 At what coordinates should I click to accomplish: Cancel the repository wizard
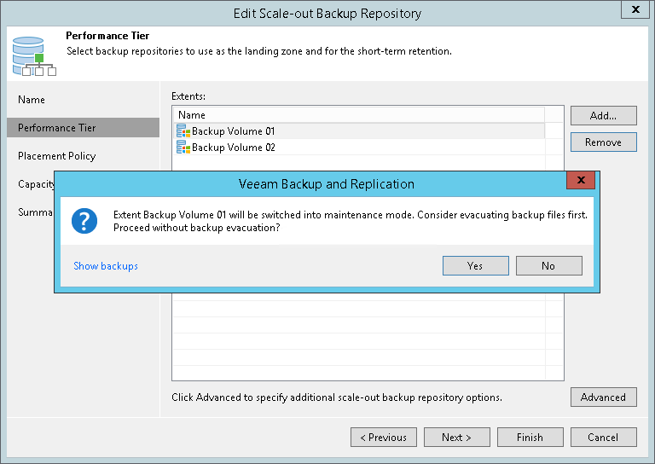(x=603, y=438)
